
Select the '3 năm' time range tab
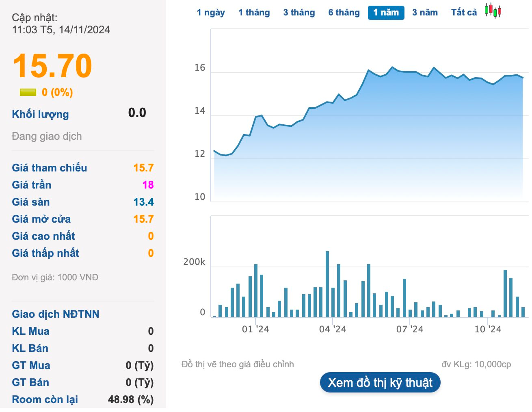pyautogui.click(x=425, y=13)
